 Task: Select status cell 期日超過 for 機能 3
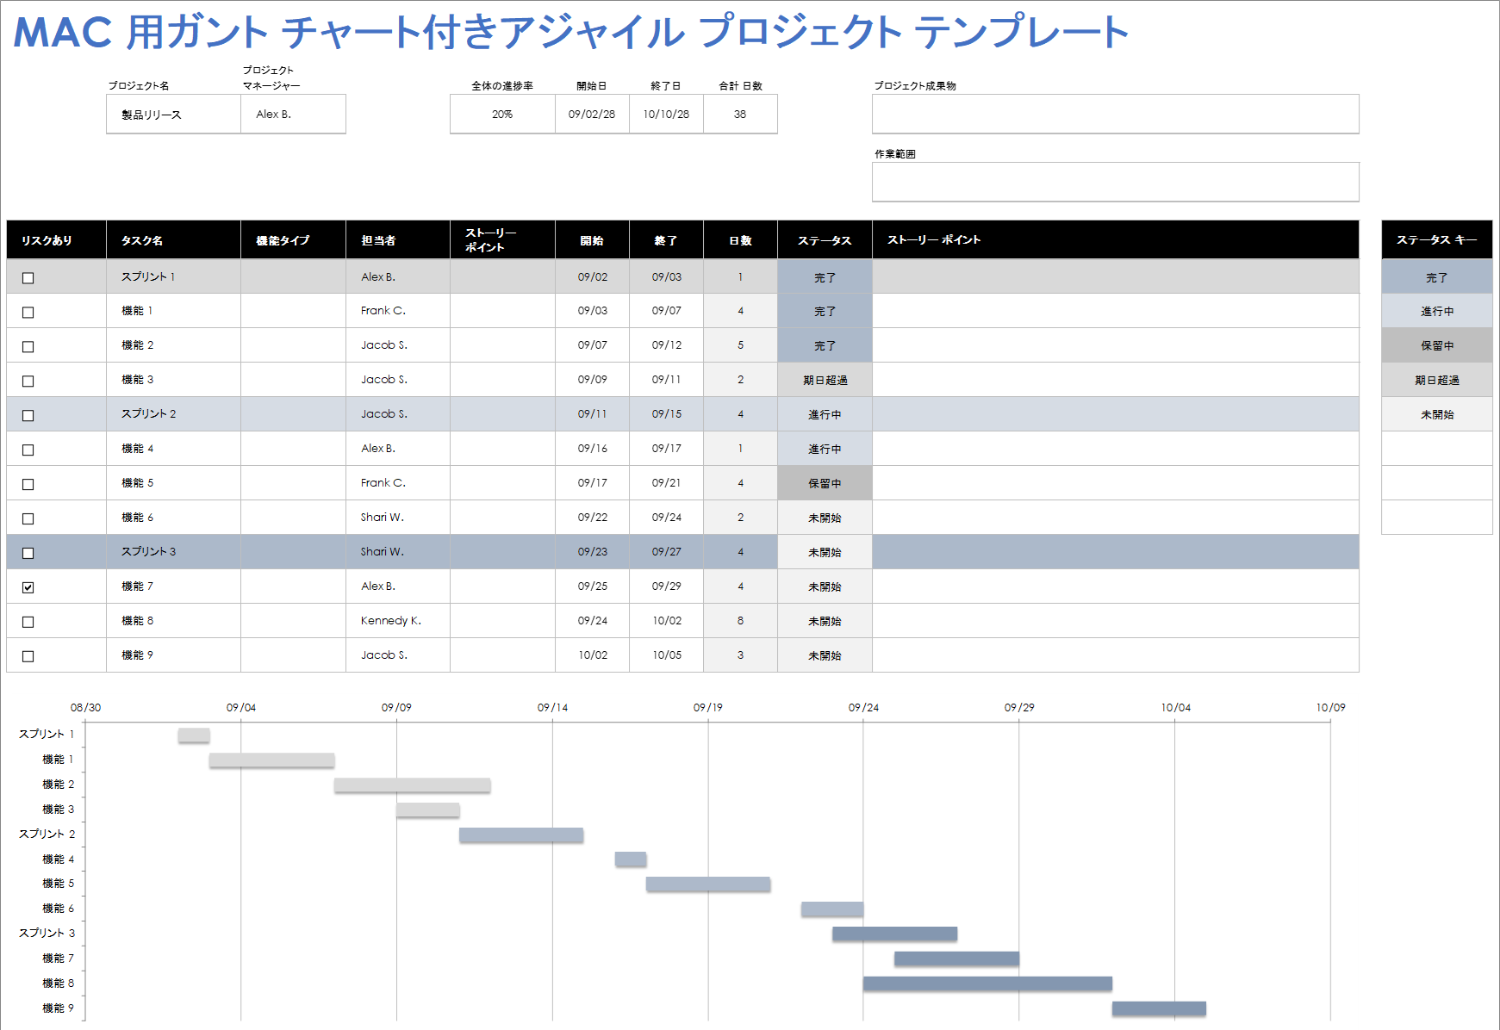pyautogui.click(x=825, y=380)
